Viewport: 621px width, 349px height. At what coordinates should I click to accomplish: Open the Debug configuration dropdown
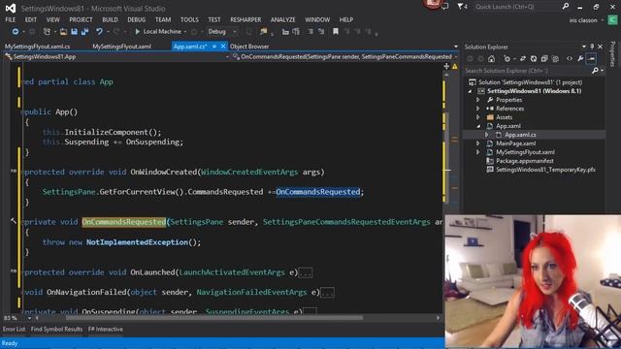[x=235, y=32]
